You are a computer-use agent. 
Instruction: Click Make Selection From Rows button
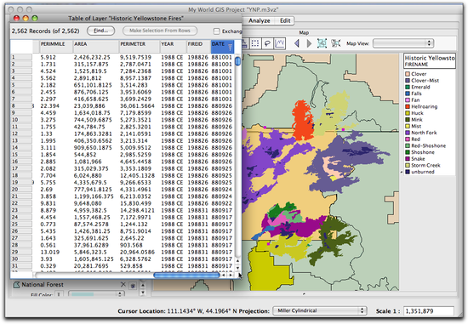160,31
